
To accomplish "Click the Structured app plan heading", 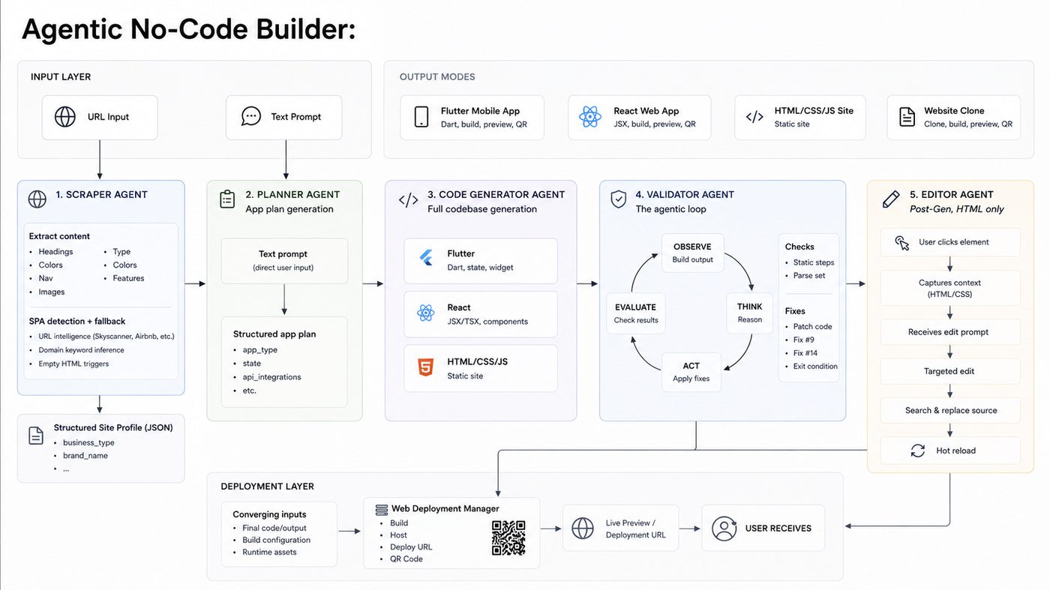I will point(274,334).
